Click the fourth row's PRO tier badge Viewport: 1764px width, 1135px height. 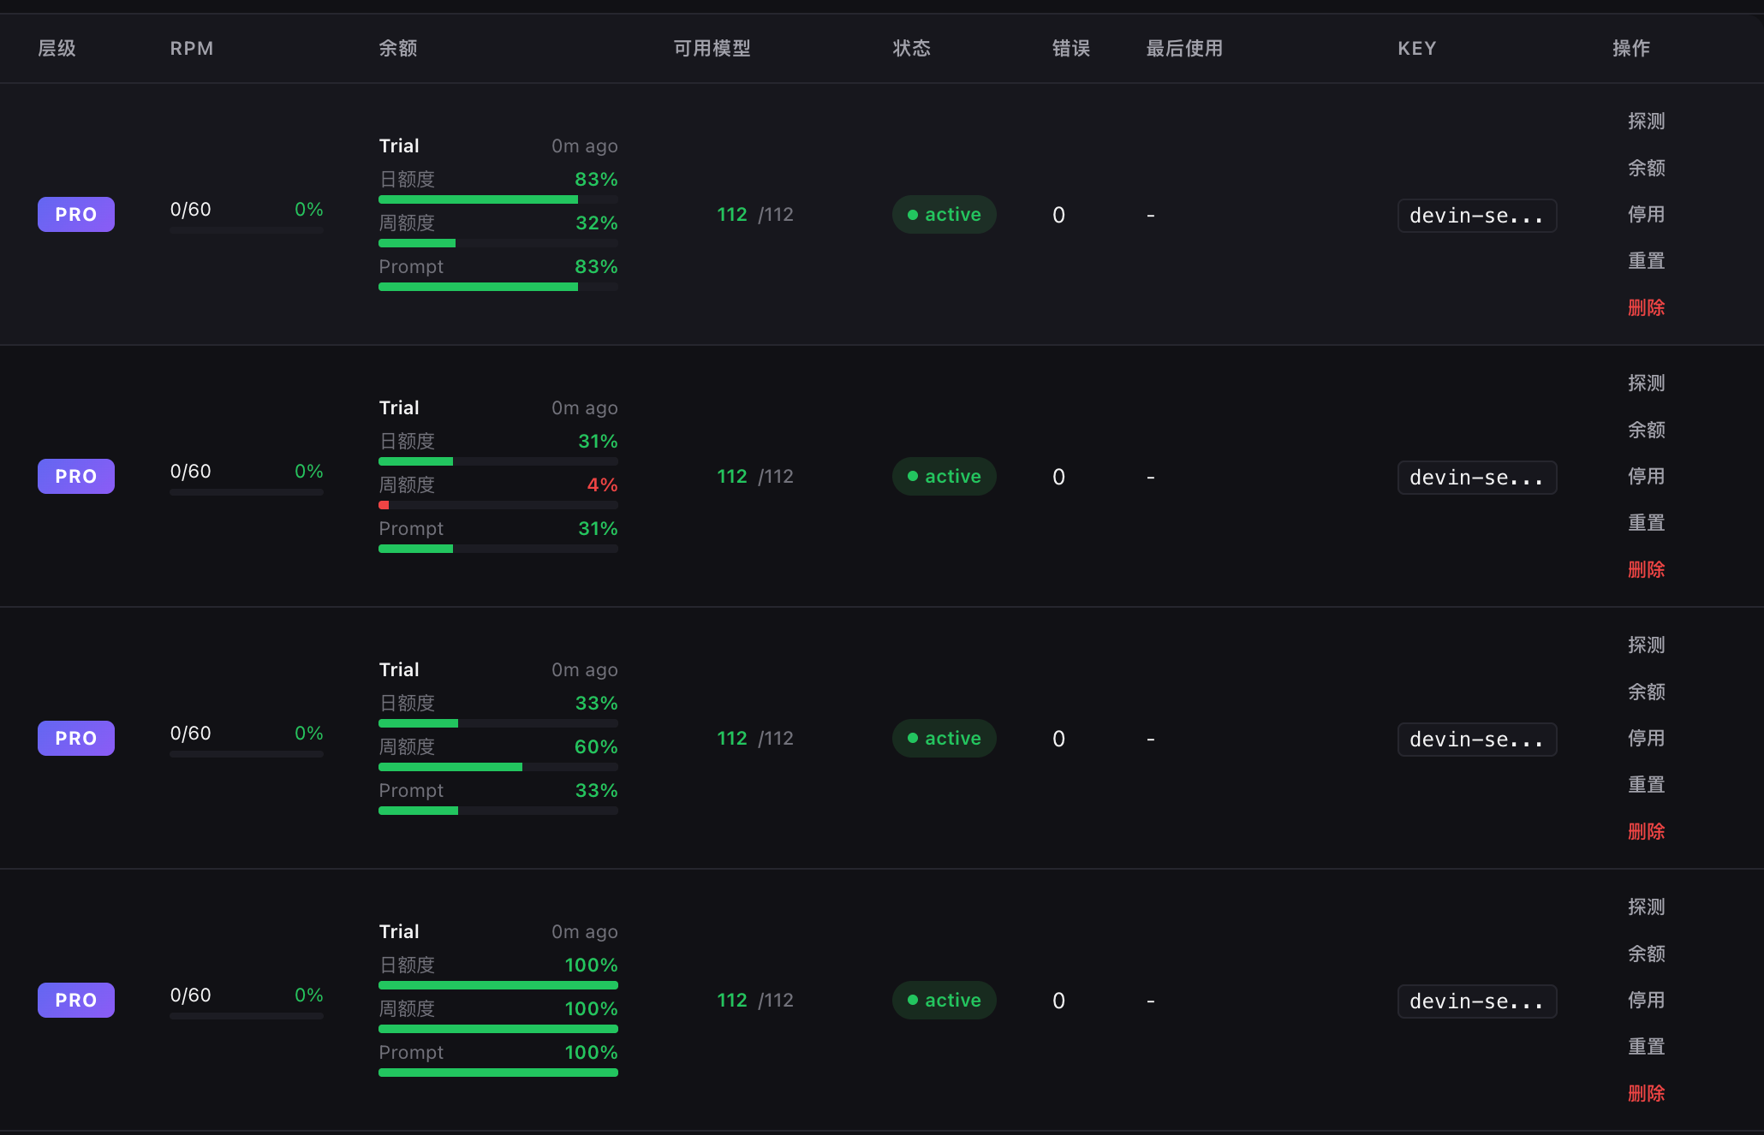(x=76, y=1001)
